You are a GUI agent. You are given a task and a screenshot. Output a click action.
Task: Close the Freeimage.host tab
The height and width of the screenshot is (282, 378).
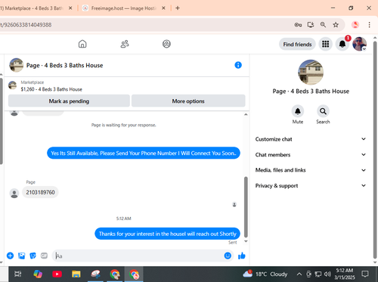pos(163,8)
